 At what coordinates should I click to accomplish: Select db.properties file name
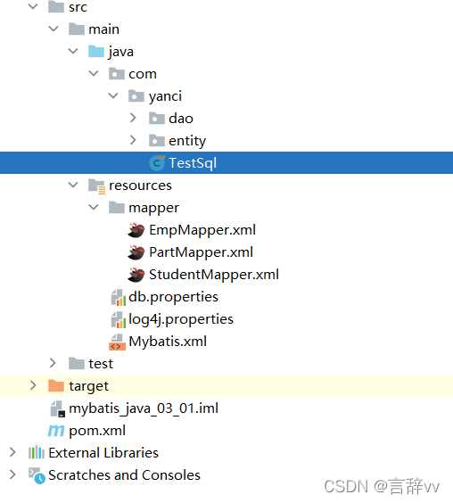[x=173, y=297]
